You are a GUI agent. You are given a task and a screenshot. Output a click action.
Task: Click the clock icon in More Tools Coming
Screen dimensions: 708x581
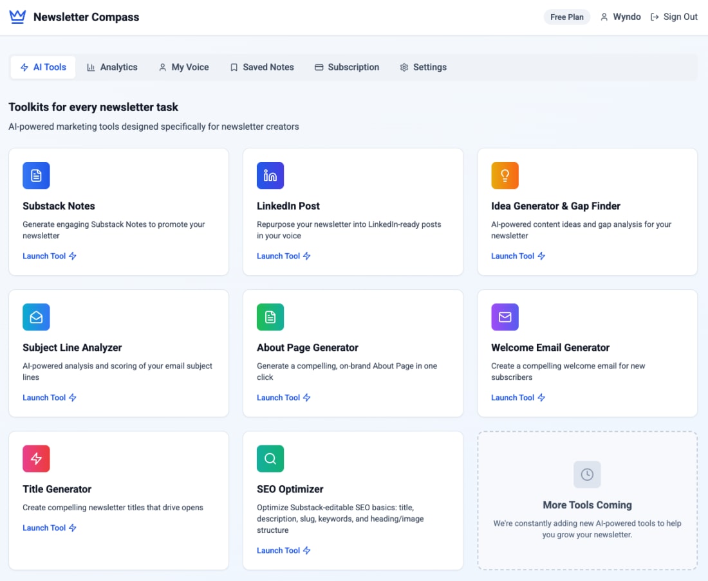coord(587,474)
